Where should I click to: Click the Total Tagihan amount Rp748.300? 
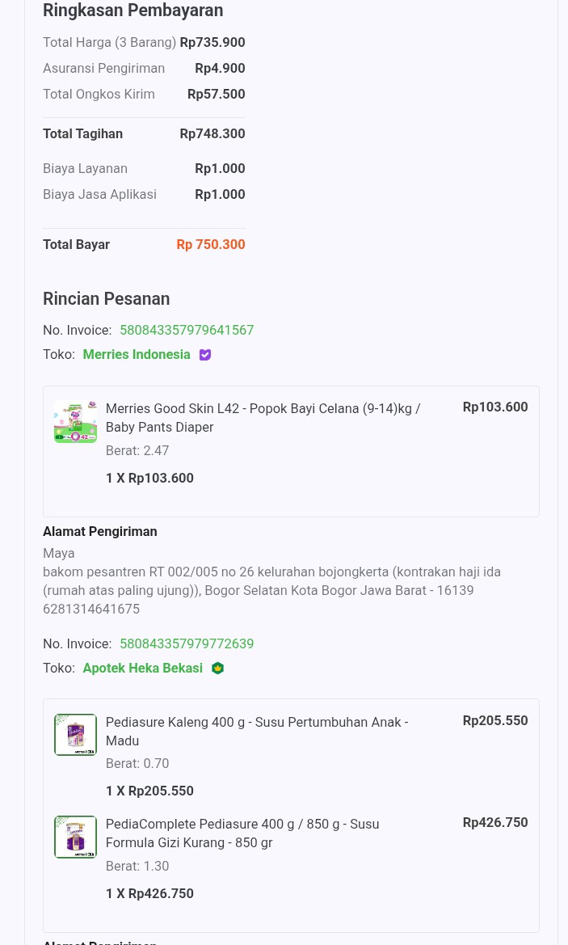(x=212, y=133)
